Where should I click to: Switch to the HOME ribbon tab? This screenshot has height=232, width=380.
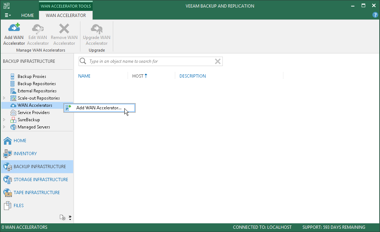pos(27,15)
